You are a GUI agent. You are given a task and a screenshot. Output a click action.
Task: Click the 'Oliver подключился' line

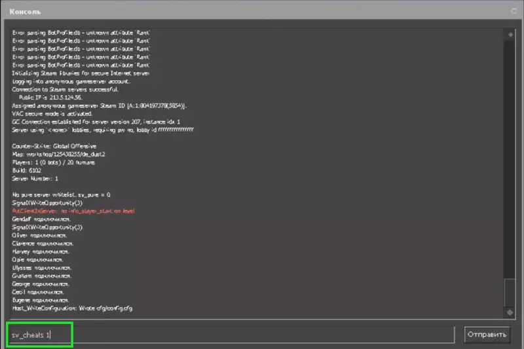click(x=39, y=236)
